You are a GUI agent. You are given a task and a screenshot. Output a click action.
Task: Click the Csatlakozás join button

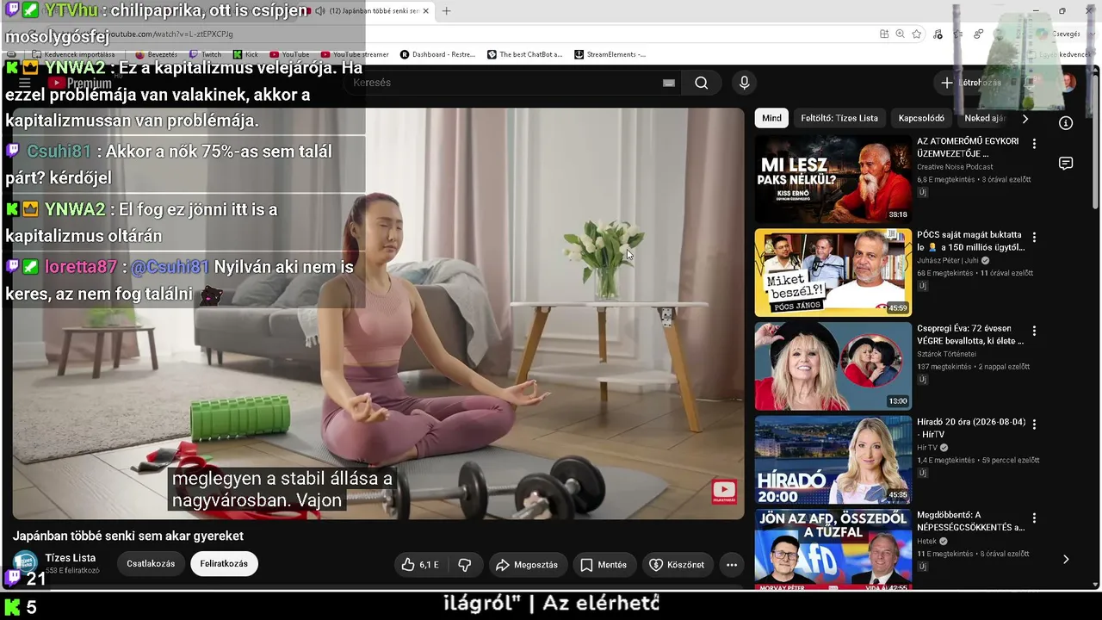click(151, 564)
